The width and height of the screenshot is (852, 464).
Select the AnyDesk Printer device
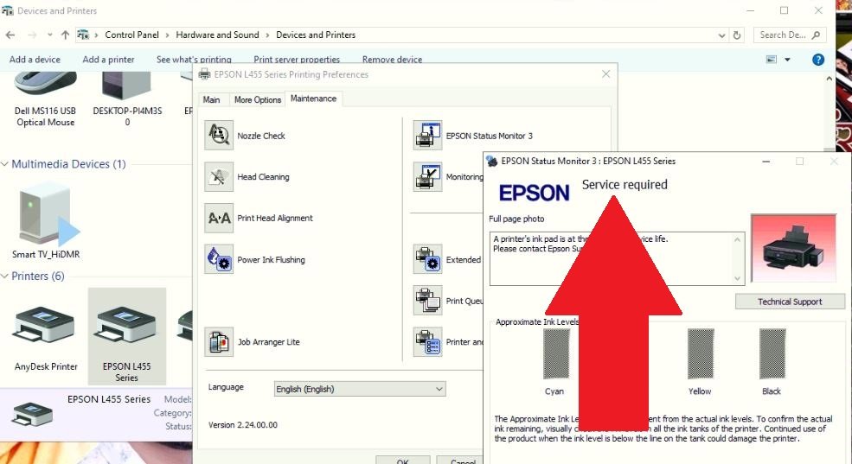(45, 336)
